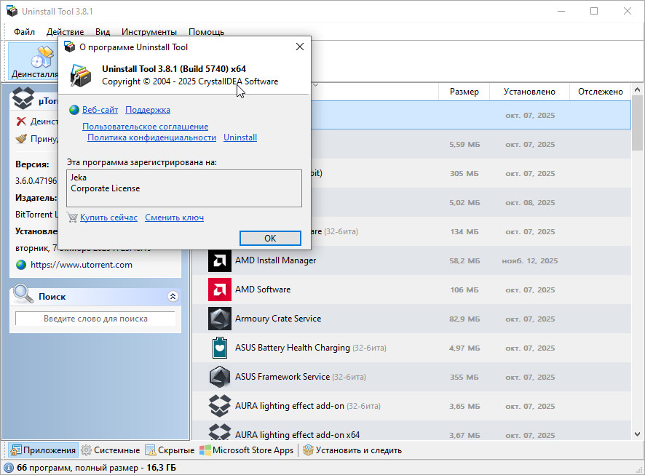Click the globe icon next to Веб-сайт
Viewport: 645px width, 475px height.
coord(74,110)
